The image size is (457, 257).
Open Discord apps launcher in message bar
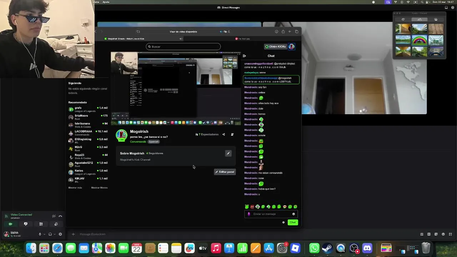click(x=451, y=234)
